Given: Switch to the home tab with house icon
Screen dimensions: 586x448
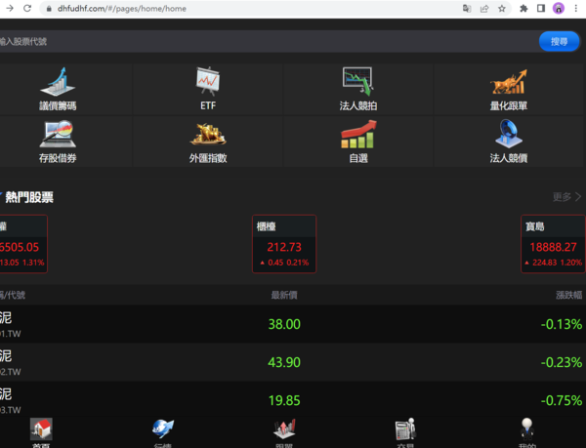Looking at the screenshot, I should [x=41, y=430].
